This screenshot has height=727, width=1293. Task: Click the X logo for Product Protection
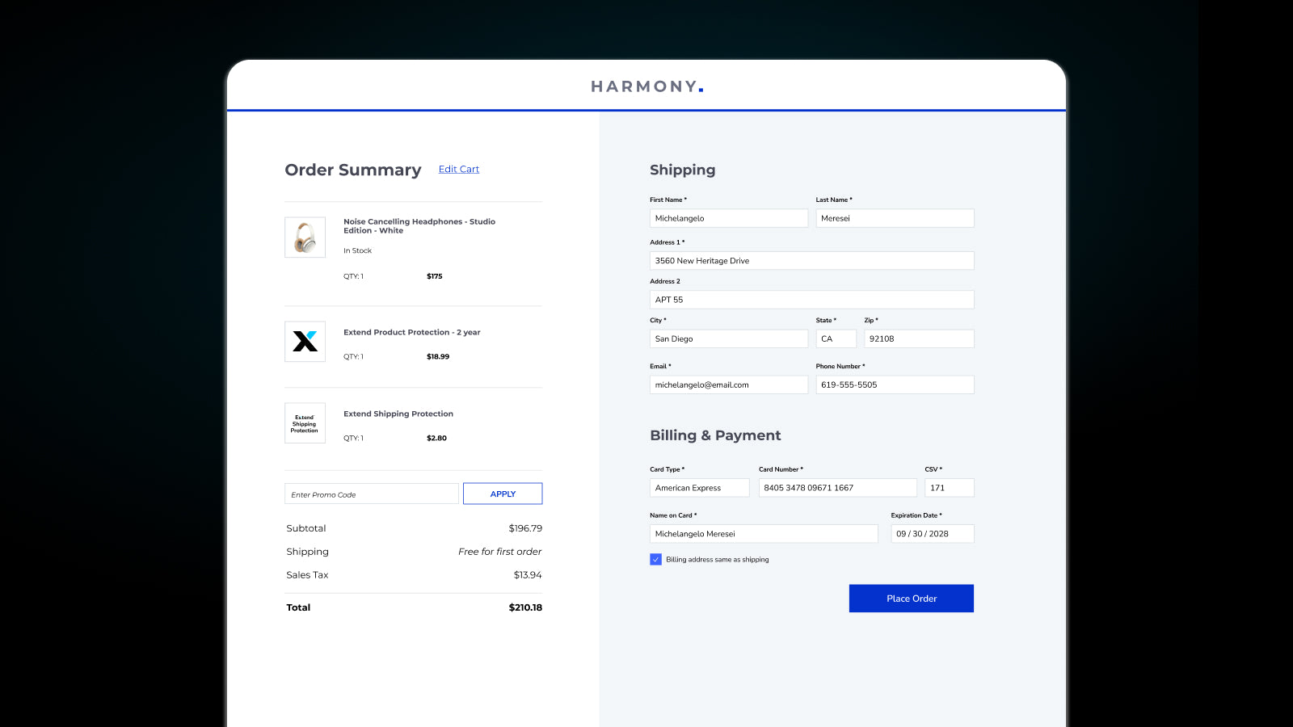click(x=305, y=341)
